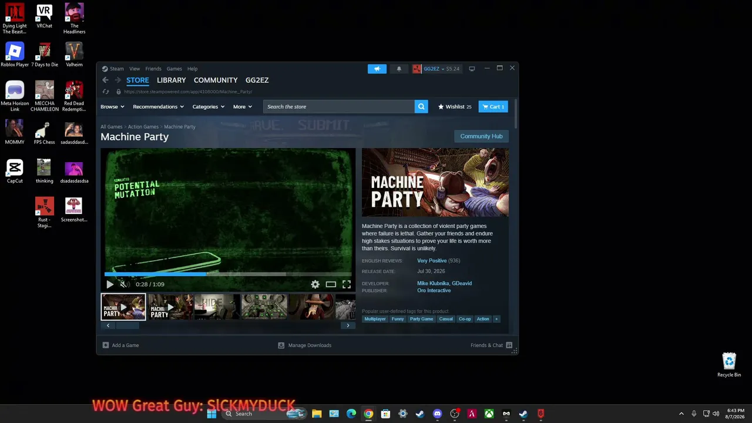
Task: Go back using Steam's back arrow
Action: coord(106,80)
